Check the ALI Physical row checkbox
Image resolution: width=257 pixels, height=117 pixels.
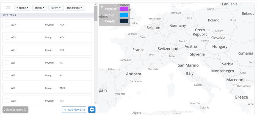7,63
